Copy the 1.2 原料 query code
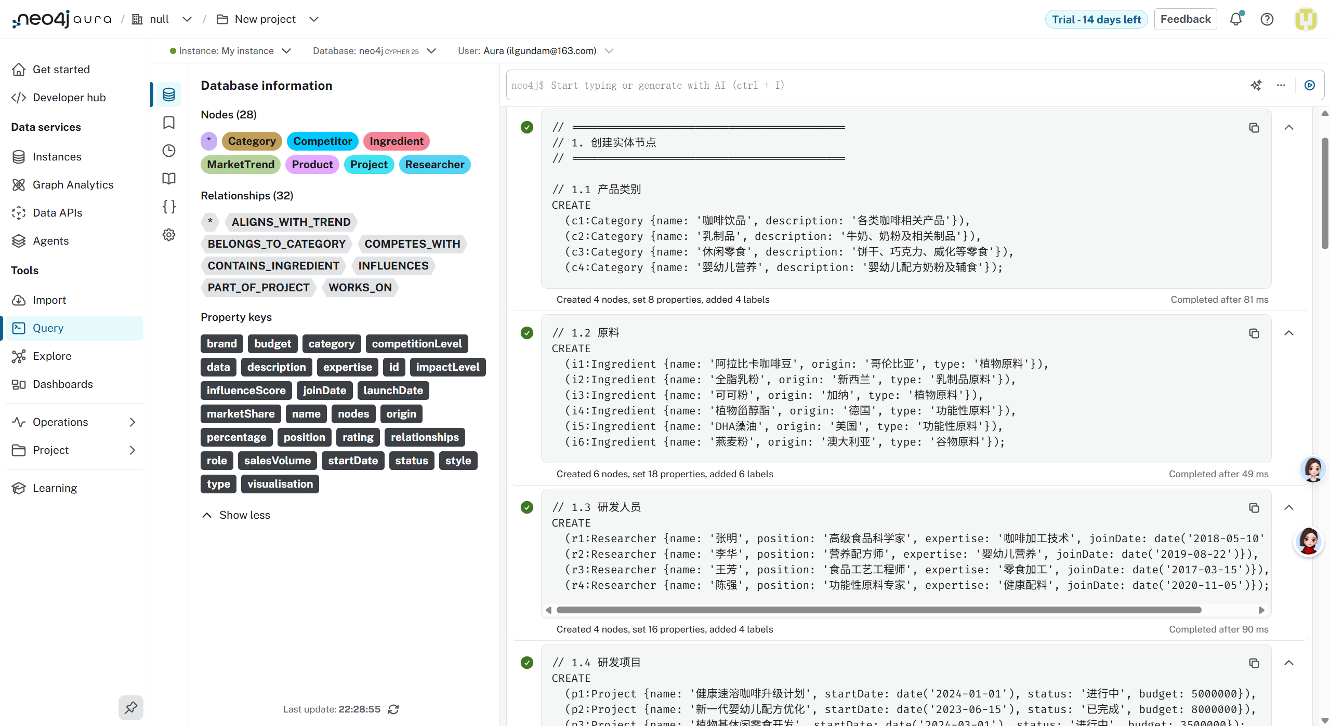The width and height of the screenshot is (1330, 726). pos(1254,333)
